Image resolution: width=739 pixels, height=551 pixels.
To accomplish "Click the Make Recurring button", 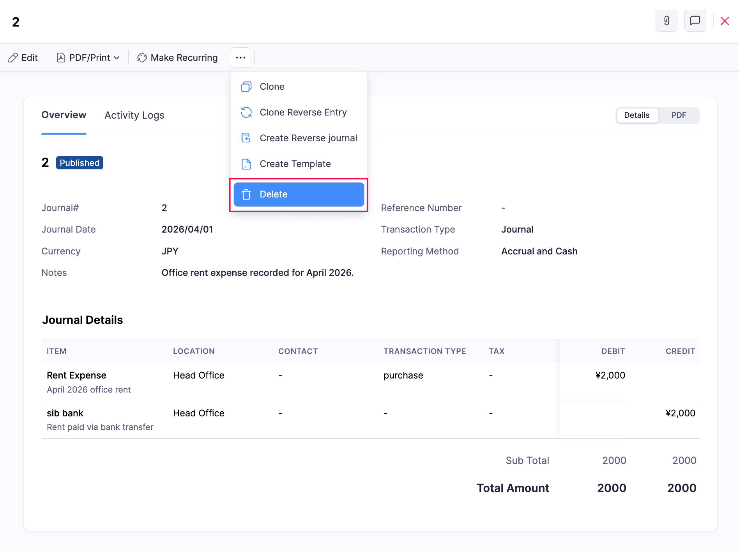I will tap(177, 58).
